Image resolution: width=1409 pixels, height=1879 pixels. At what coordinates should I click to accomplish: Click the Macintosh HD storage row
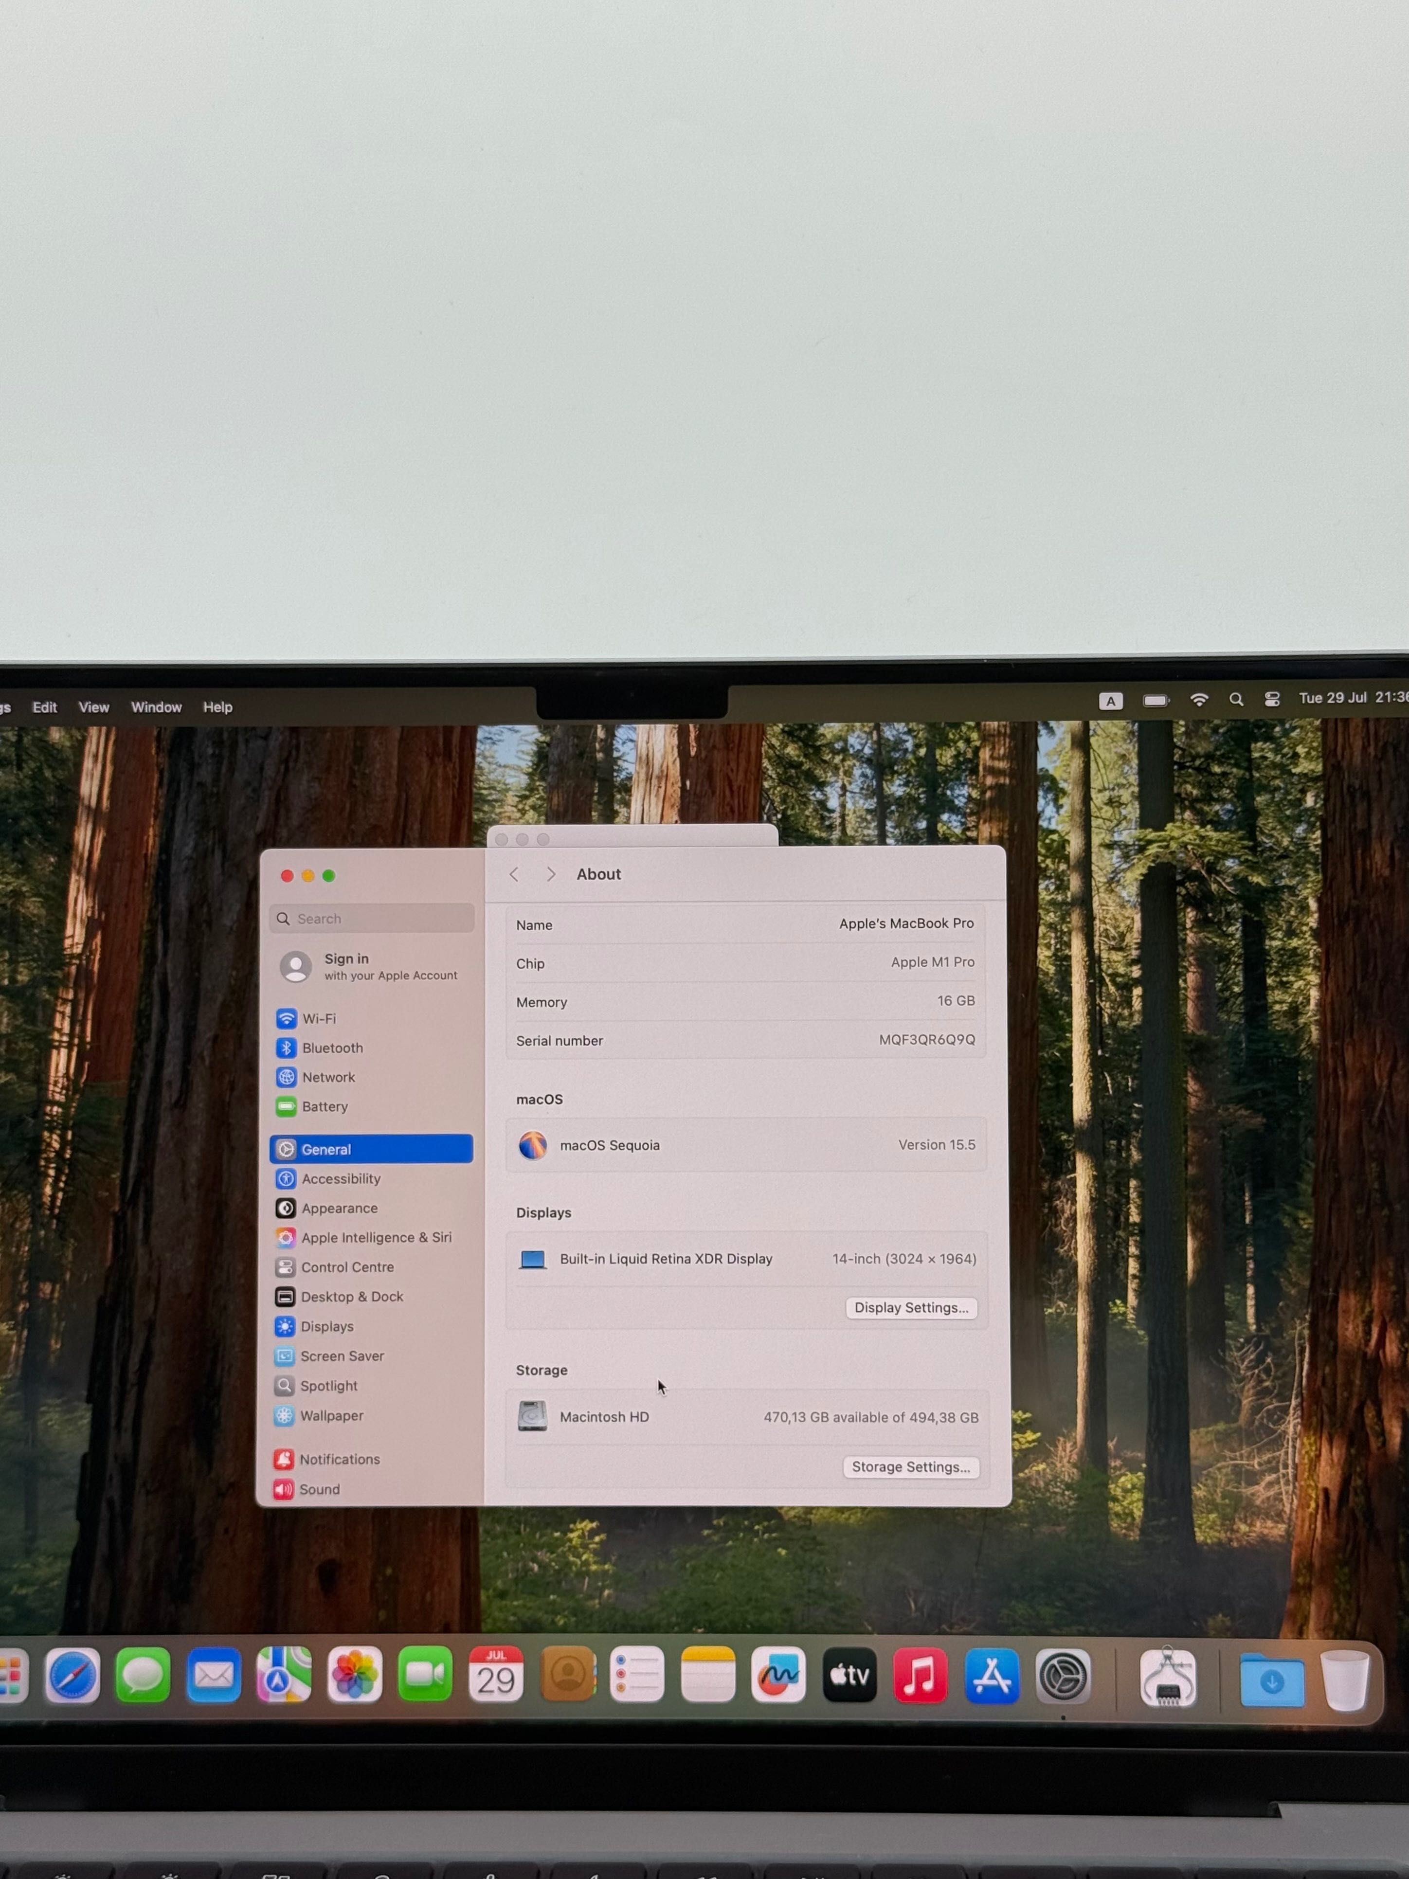click(x=747, y=1417)
